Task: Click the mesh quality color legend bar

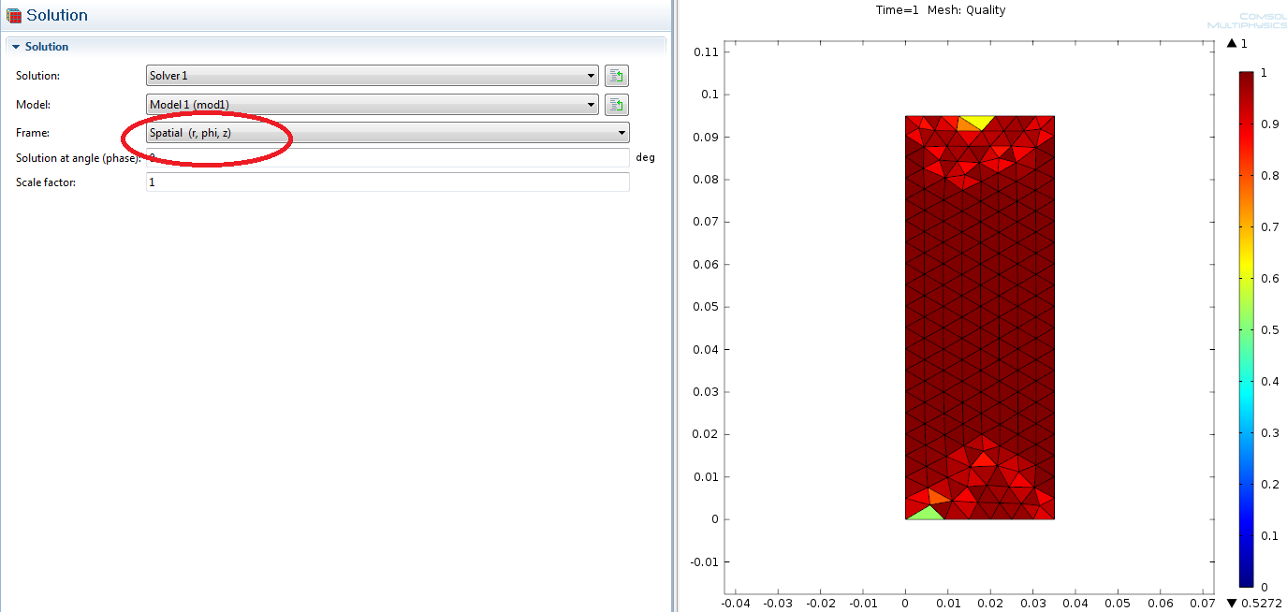Action: [x=1245, y=328]
